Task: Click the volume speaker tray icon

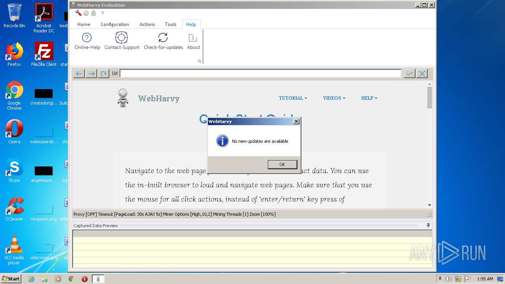Action: click(449, 279)
